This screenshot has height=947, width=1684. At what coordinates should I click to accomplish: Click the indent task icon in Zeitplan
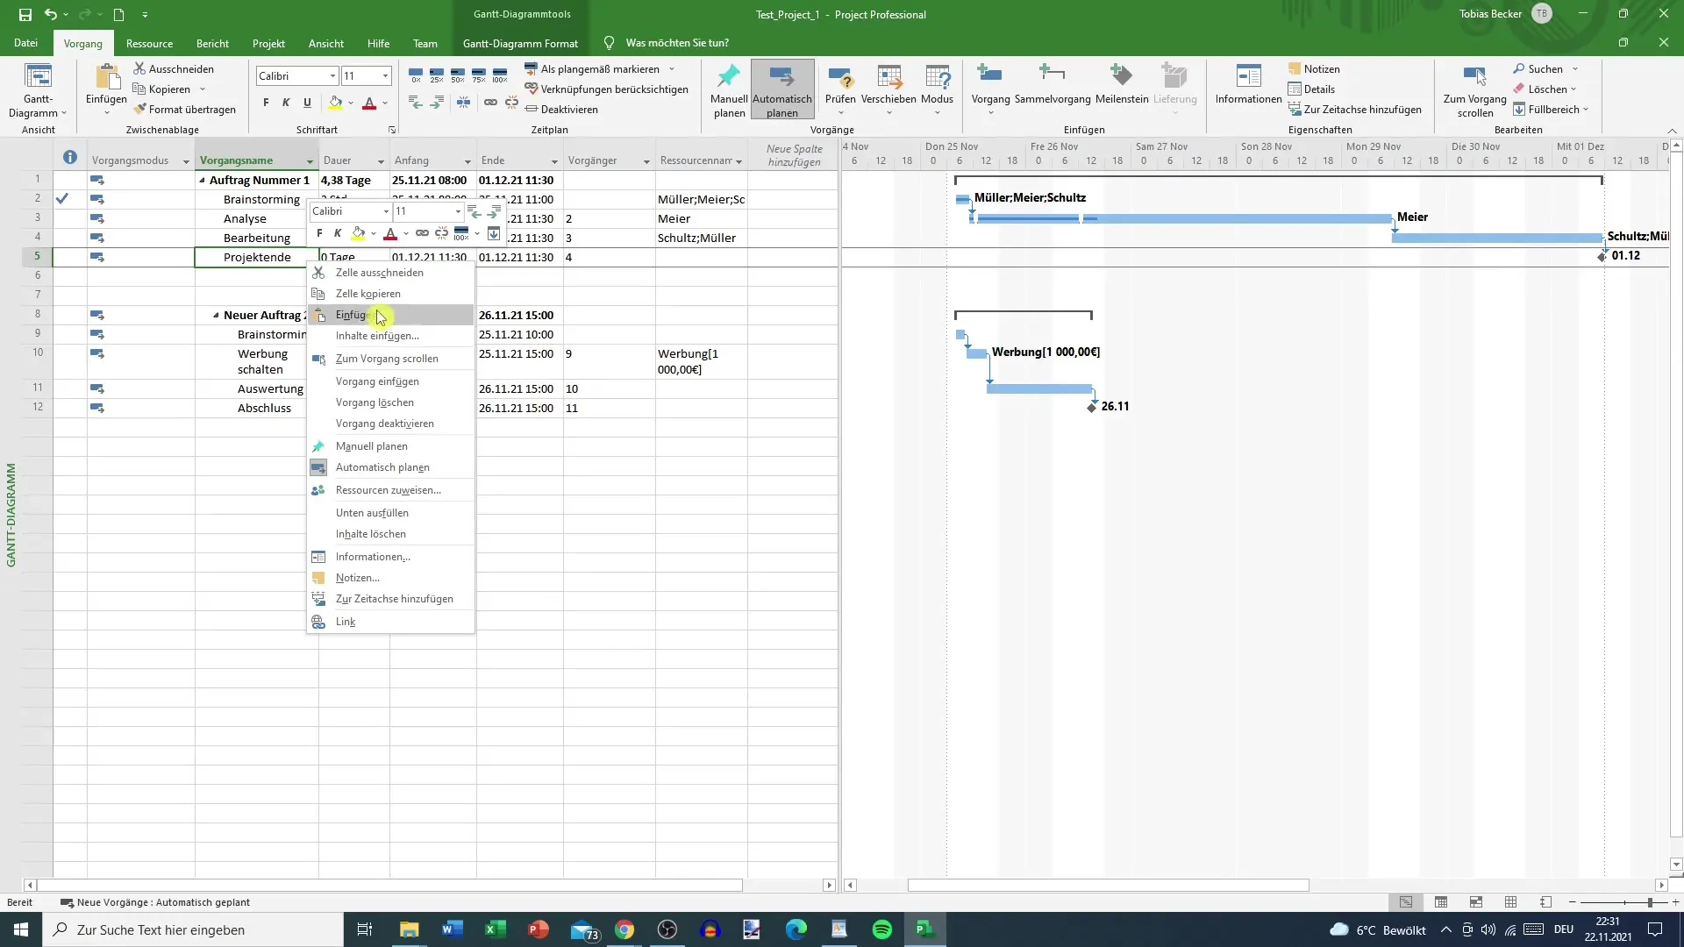[x=437, y=103]
